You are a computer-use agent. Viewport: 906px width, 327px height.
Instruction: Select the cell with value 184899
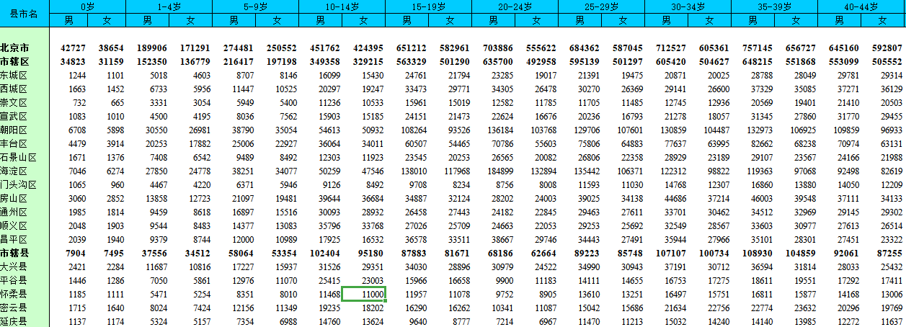pos(500,171)
